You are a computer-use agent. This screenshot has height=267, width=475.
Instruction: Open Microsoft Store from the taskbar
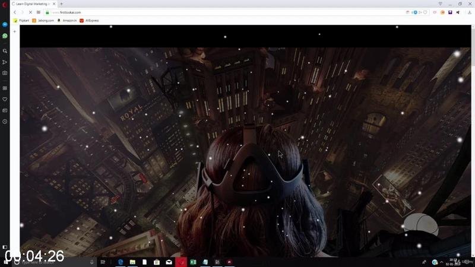click(157, 262)
